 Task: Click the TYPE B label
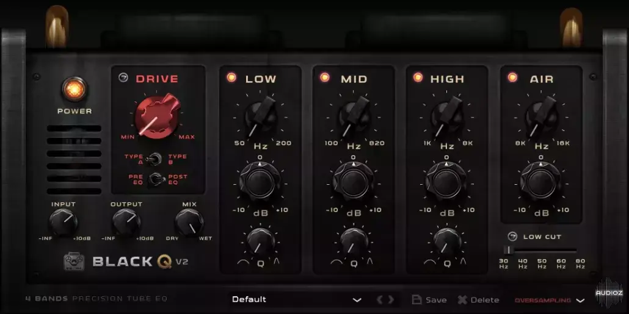click(x=178, y=159)
